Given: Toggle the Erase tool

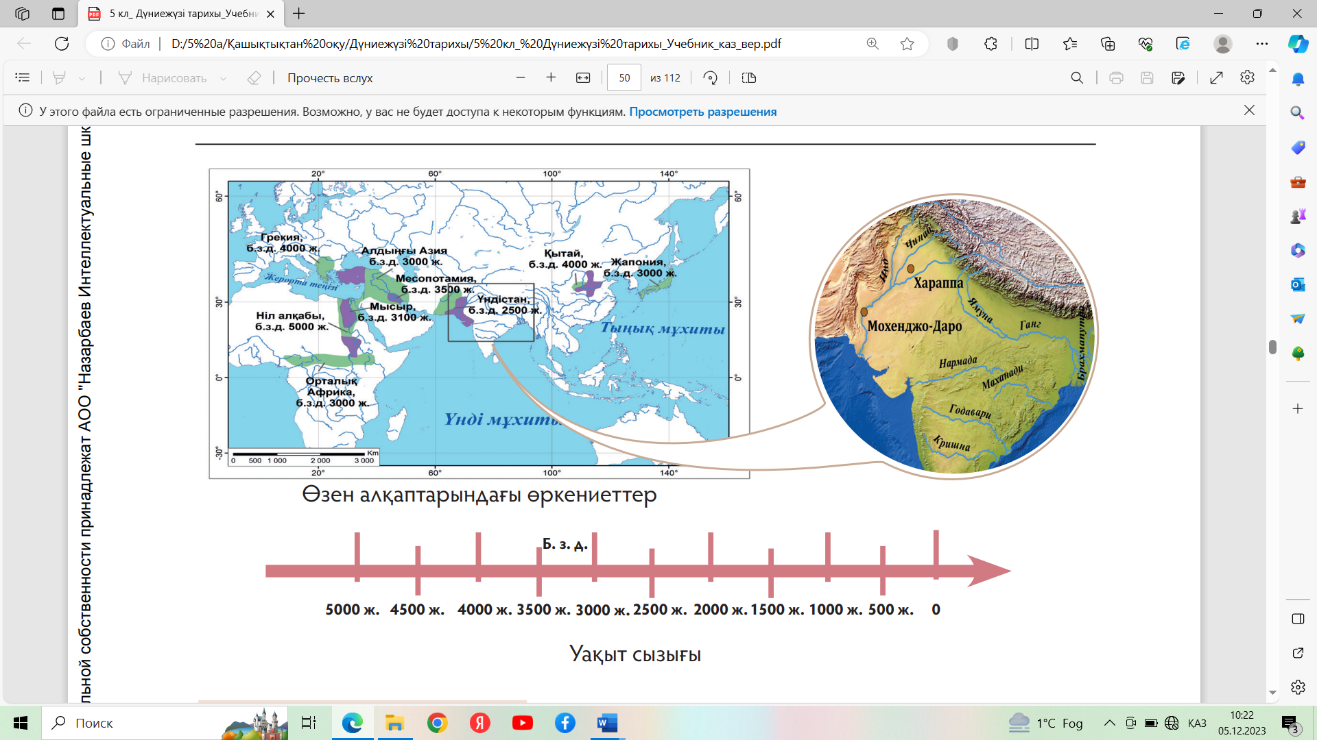Looking at the screenshot, I should coord(254,78).
